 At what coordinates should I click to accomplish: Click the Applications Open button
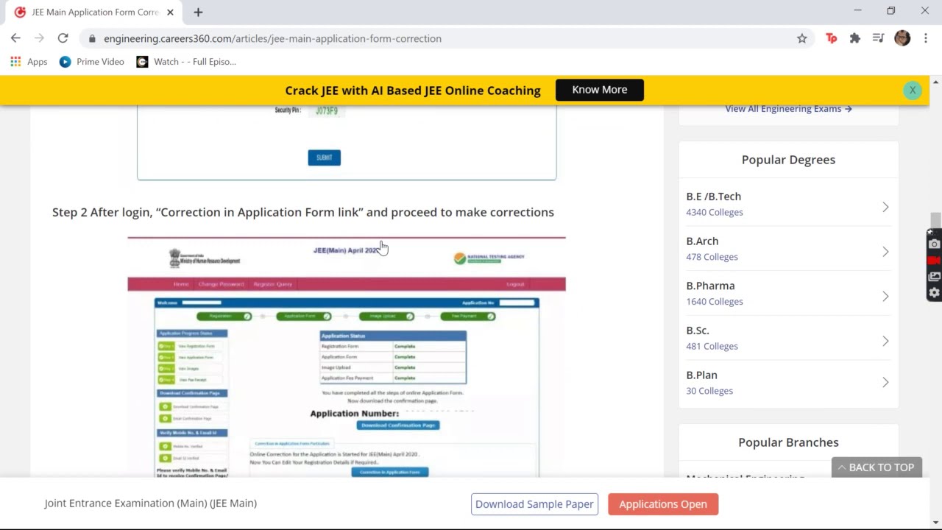click(663, 504)
